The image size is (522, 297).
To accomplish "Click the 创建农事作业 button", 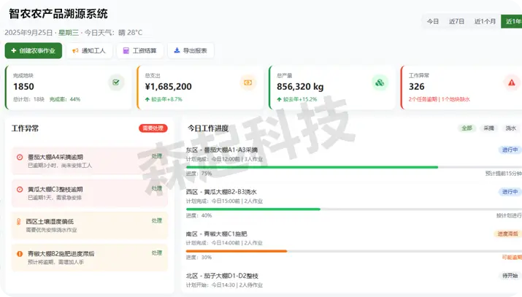I will (x=33, y=51).
